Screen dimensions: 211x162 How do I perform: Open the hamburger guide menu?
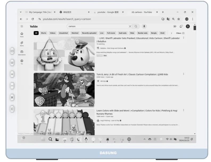click(22, 26)
